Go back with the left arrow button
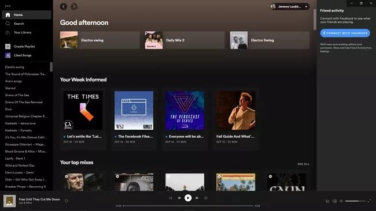This screenshot has width=376, height=211. click(x=64, y=6)
